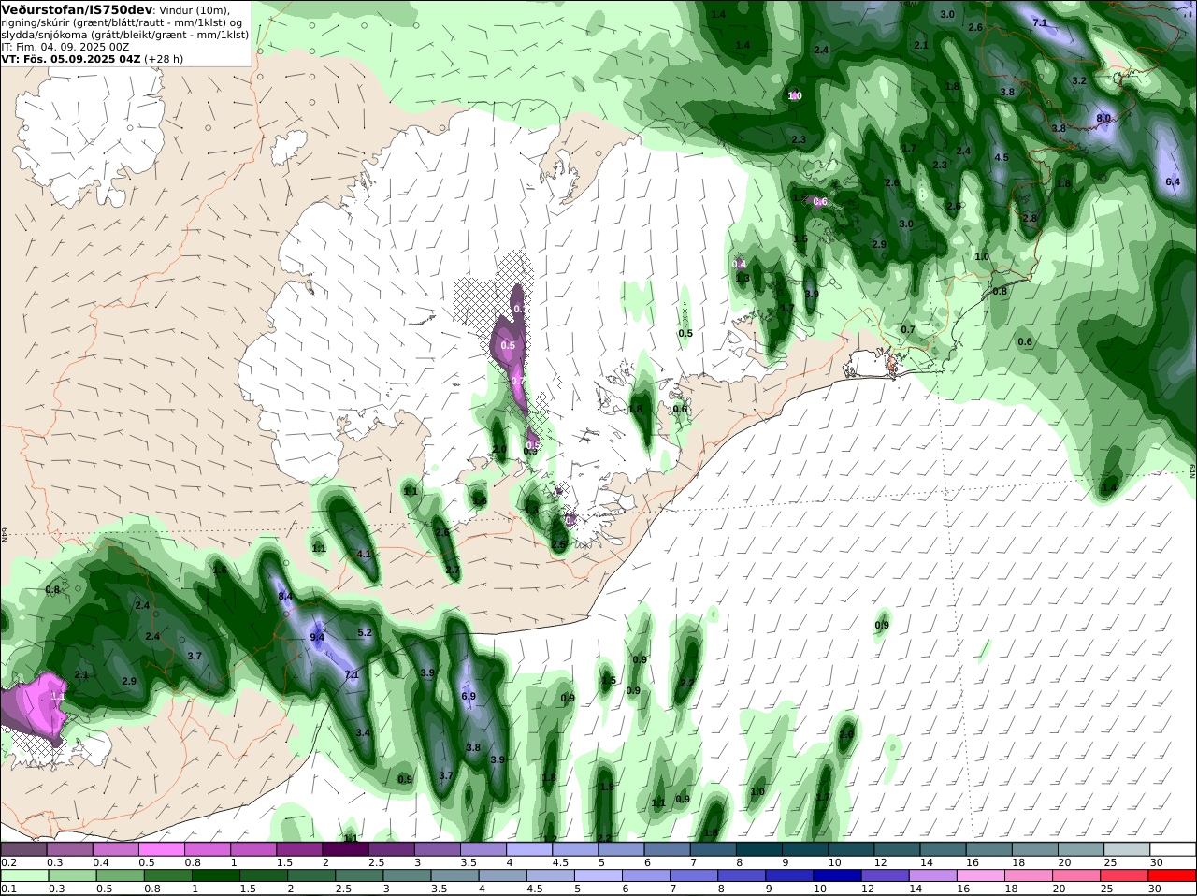Click the 15W longitude label at the top
The height and width of the screenshot is (896, 1197).
coord(905,5)
